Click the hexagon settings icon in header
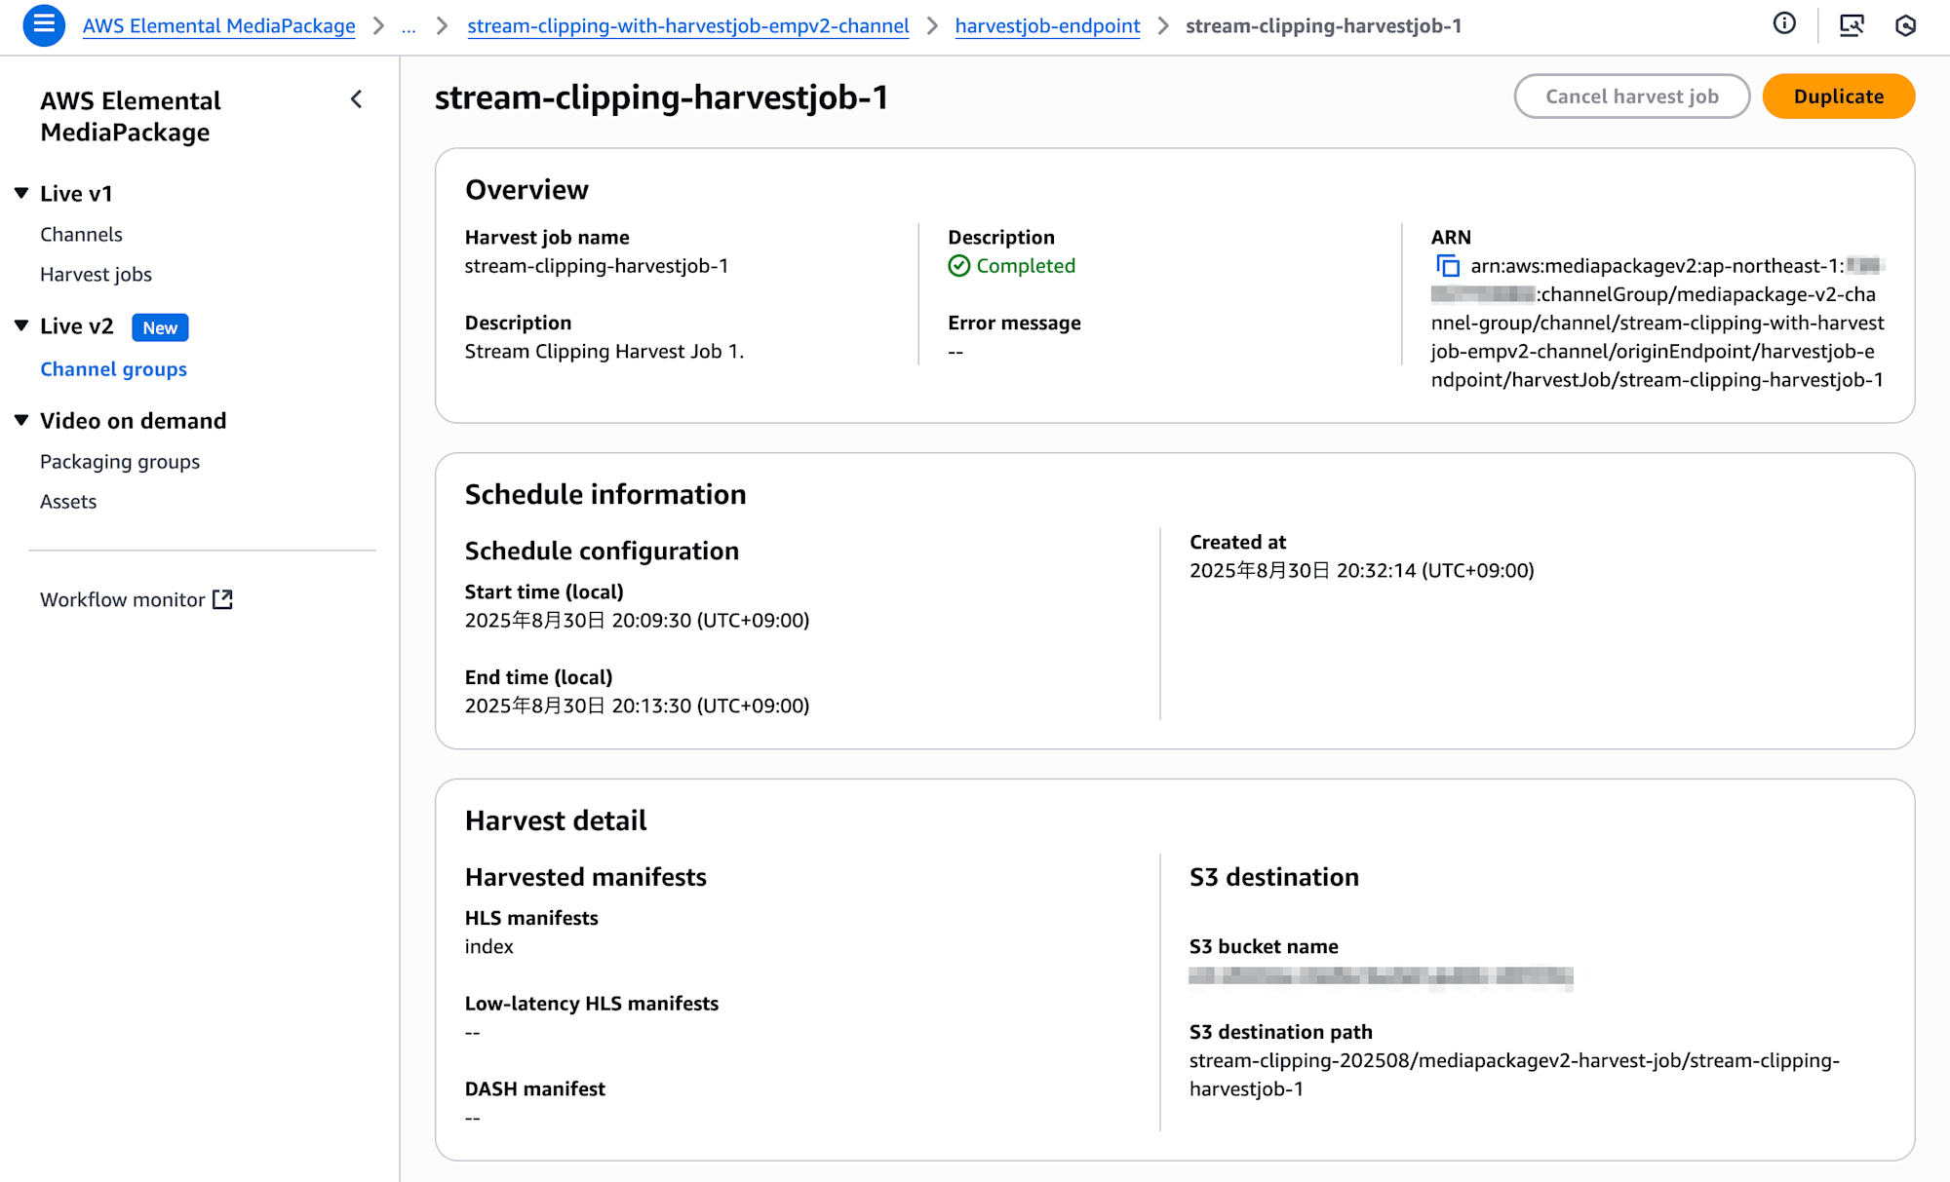Screen dimensions: 1950x1182 pos(1905,25)
